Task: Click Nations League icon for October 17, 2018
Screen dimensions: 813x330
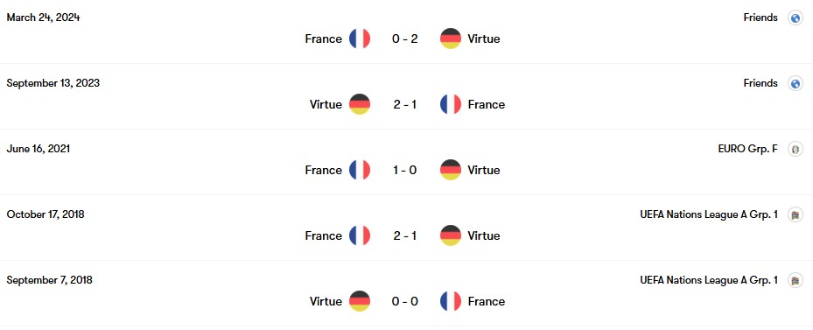Action: point(795,214)
